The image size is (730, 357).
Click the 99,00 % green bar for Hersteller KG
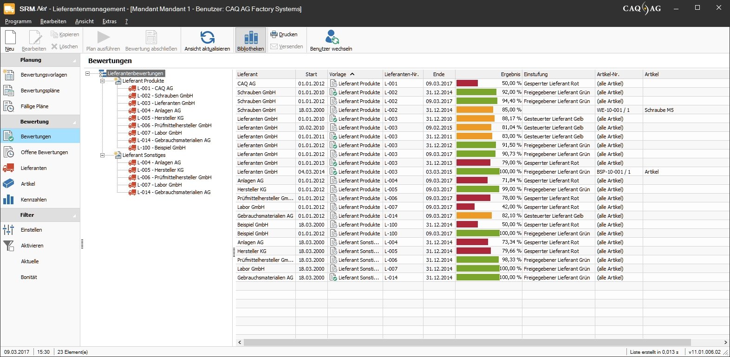(478, 189)
